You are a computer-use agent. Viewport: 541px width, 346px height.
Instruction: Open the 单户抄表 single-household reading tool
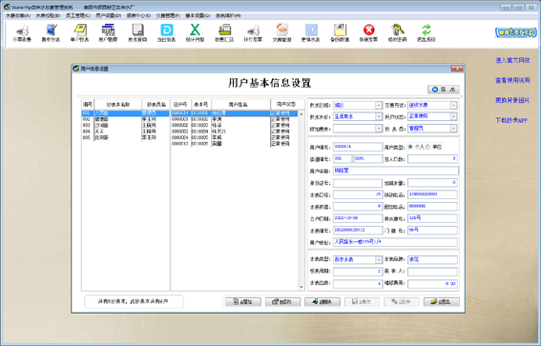(80, 32)
